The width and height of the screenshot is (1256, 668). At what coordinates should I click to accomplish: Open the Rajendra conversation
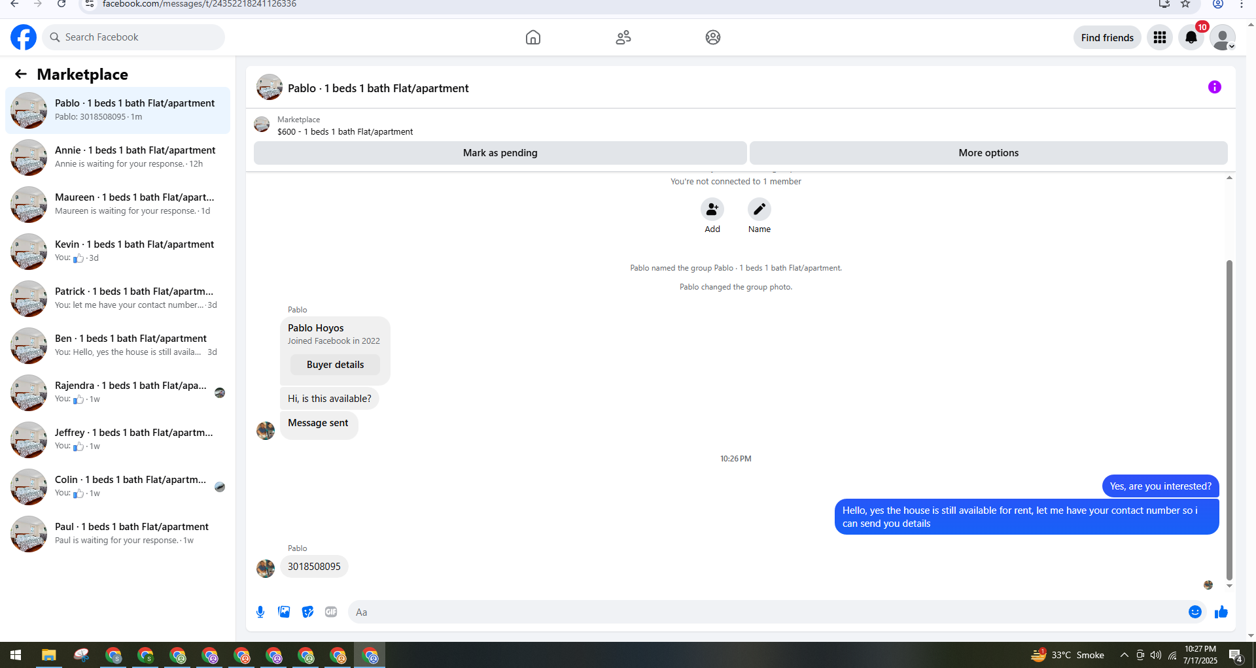(118, 393)
